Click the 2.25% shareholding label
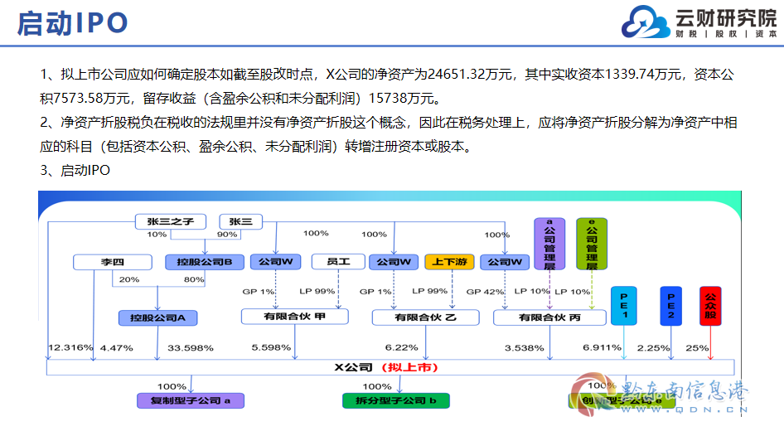This screenshot has height=436, width=784. [654, 348]
